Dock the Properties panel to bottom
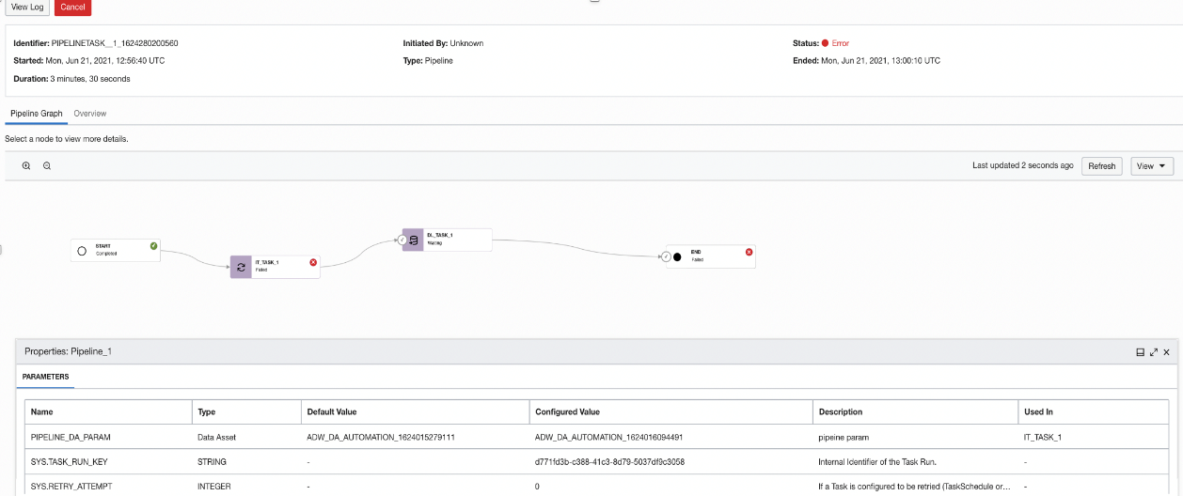This screenshot has width=1183, height=496. [1140, 352]
